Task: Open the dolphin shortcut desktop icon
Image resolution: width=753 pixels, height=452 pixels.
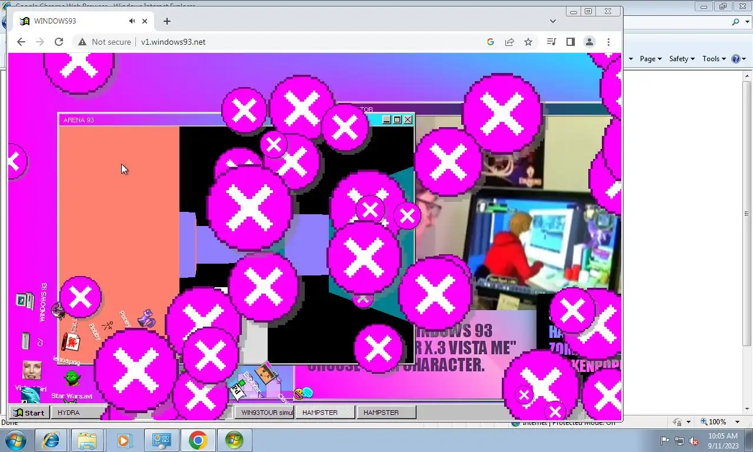Action: [x=31, y=395]
